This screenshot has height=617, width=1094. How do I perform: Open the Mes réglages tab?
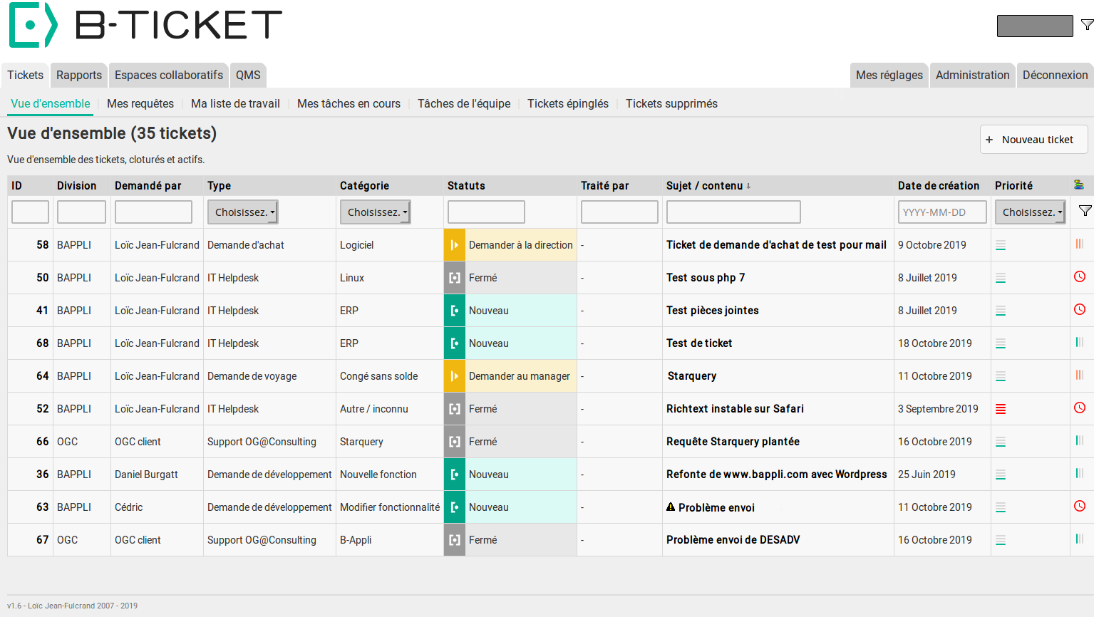click(x=889, y=75)
